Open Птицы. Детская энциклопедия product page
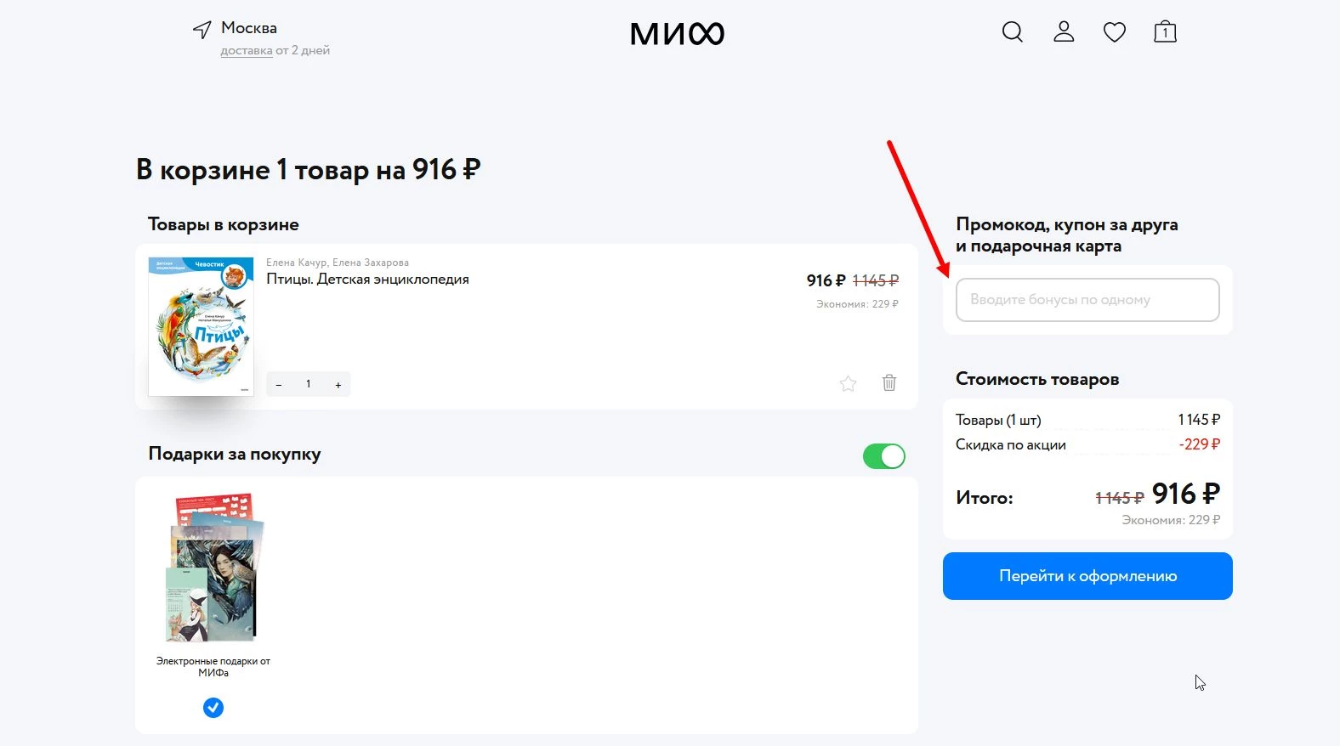1340x746 pixels. click(x=367, y=279)
